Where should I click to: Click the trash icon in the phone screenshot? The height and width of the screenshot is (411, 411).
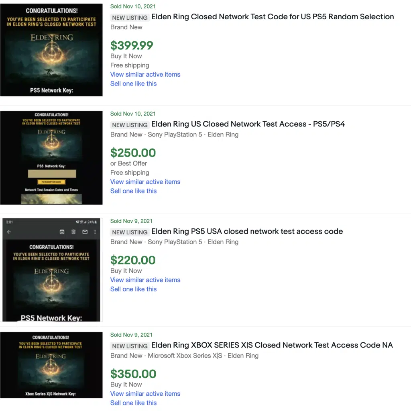click(73, 232)
